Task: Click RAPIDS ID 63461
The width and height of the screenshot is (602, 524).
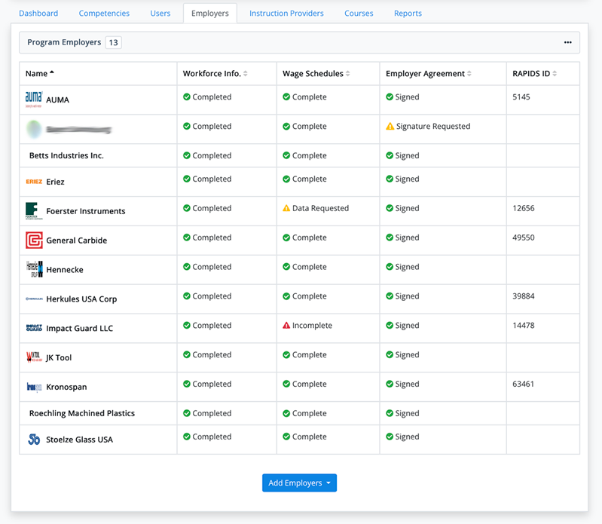Action: [x=524, y=384]
